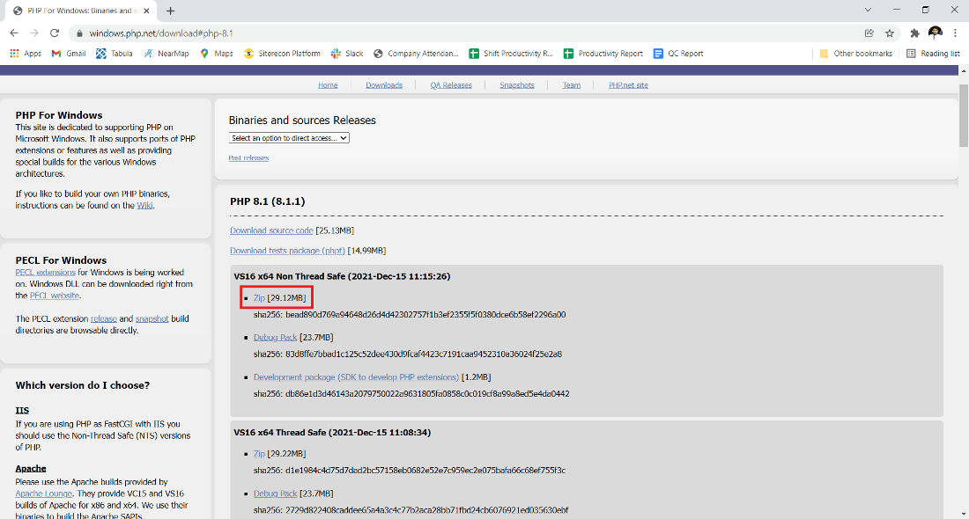Expand 'Select an option to direct access' dropdown

pos(289,138)
